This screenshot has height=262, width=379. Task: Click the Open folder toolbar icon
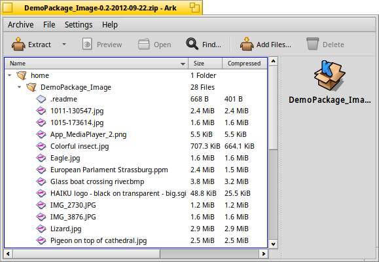144,44
